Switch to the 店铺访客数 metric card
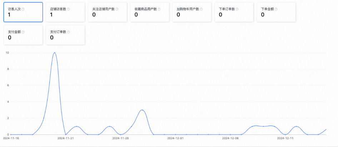The width and height of the screenshot is (338, 147). (65, 12)
